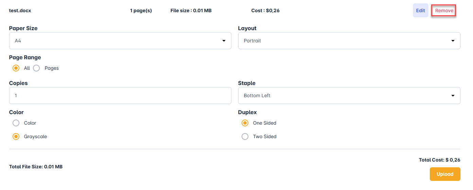This screenshot has height=190, width=473.
Task: Click the Edit button for test.docx
Action: [x=420, y=10]
